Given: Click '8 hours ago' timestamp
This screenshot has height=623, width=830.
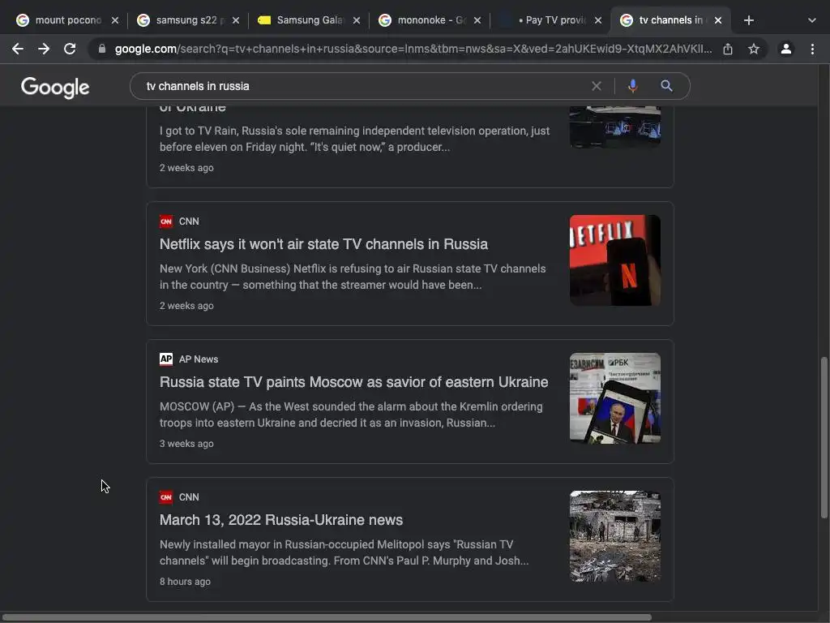Looking at the screenshot, I should click(185, 582).
